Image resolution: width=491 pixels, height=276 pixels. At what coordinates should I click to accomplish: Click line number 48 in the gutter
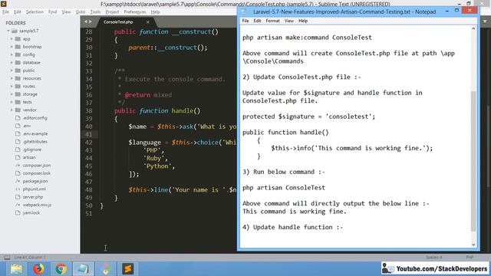89,189
